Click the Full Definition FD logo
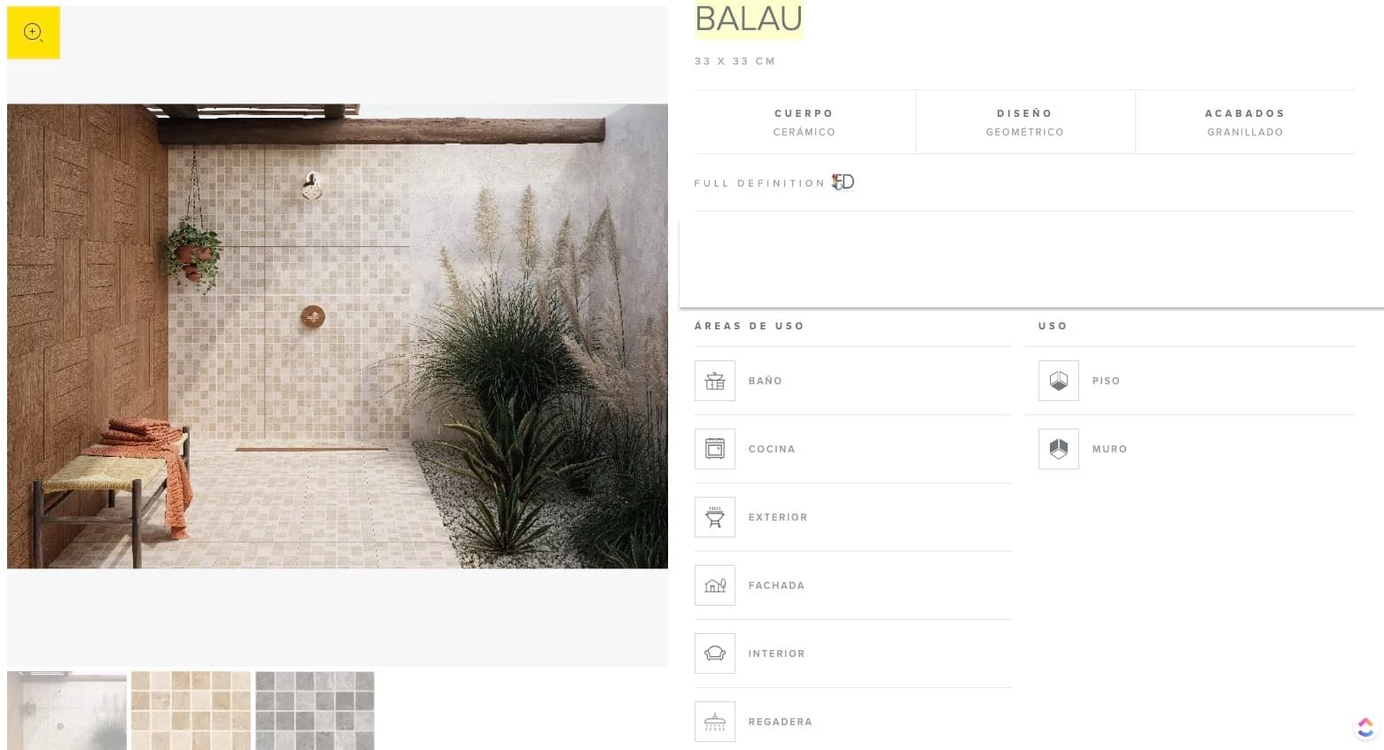The image size is (1384, 750). 843,182
